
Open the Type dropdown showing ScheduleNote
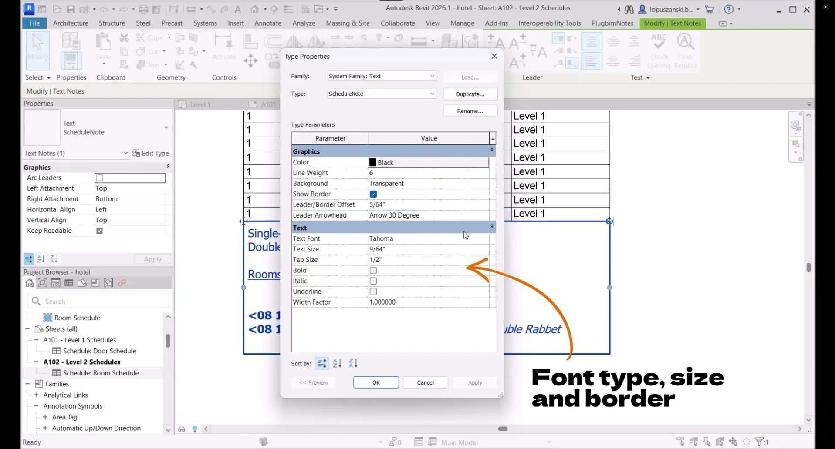tap(382, 94)
